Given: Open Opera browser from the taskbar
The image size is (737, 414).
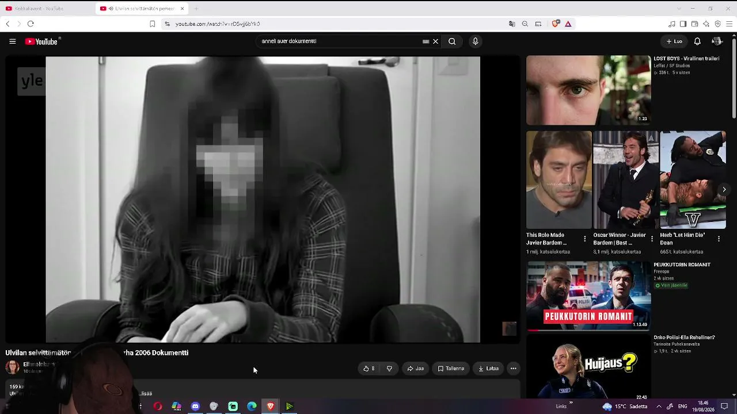Looking at the screenshot, I should [x=158, y=407].
